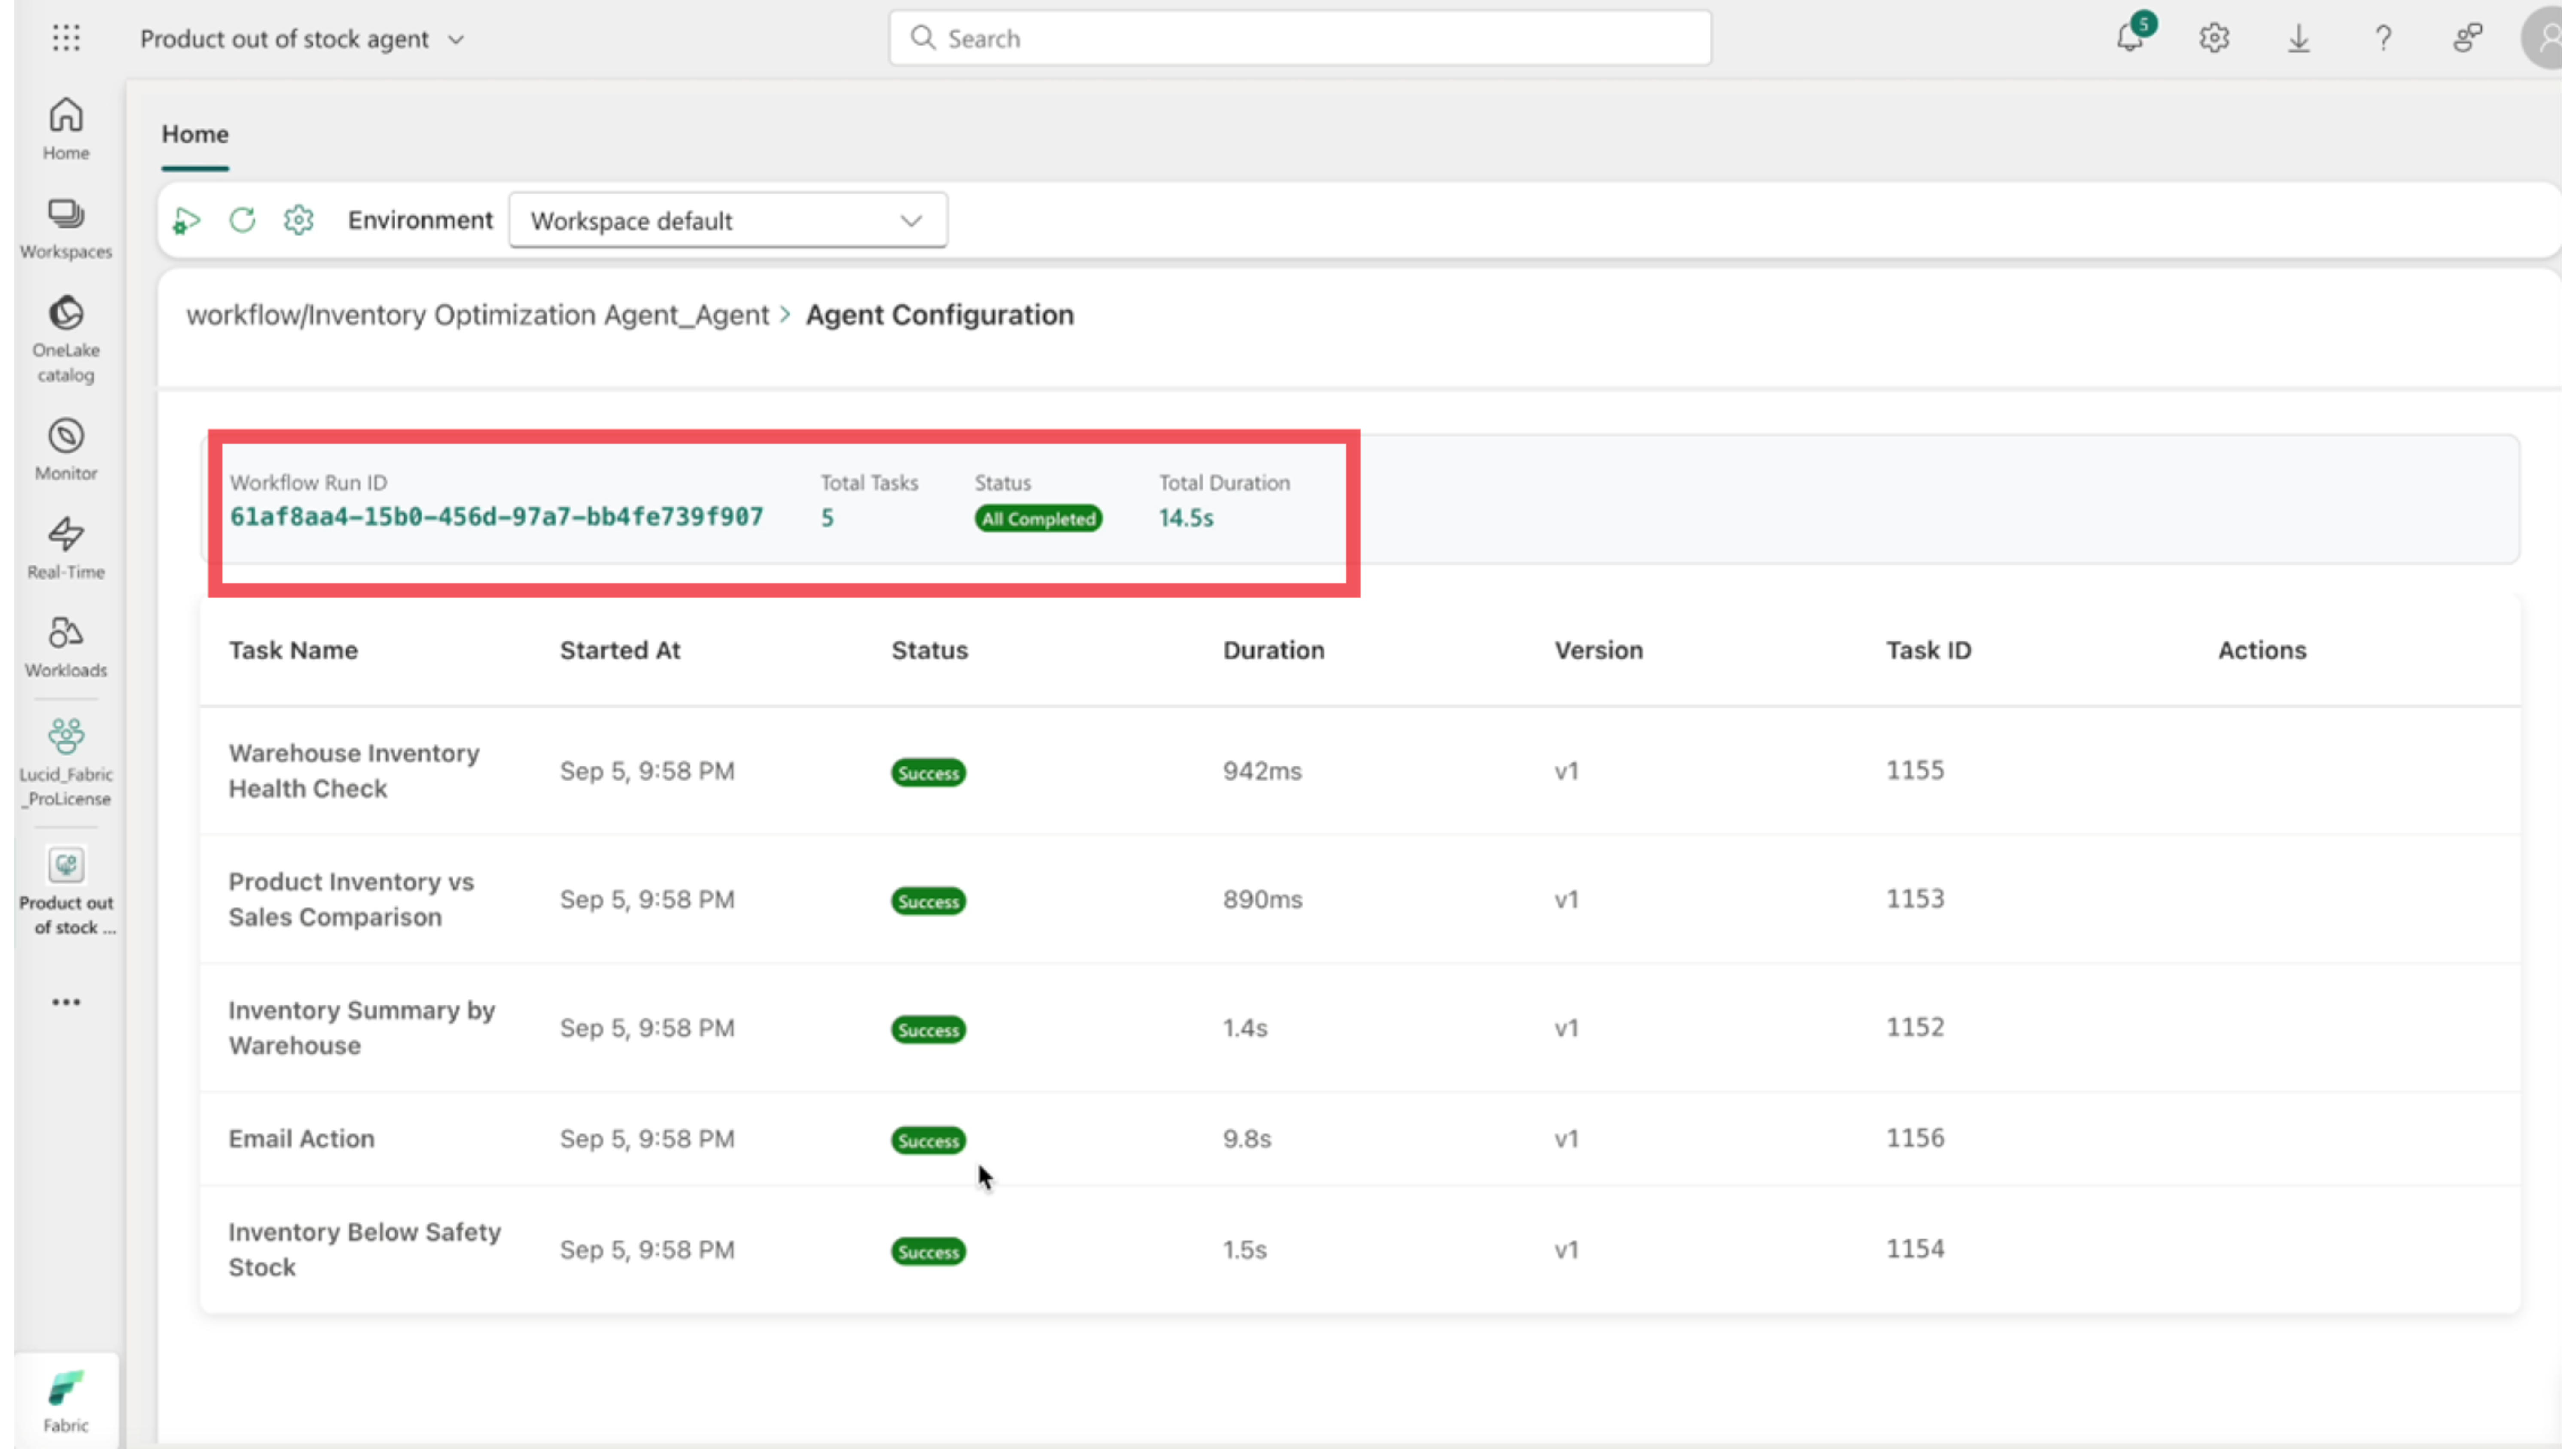Open the help question mark icon
This screenshot has height=1449, width=2576.
[x=2383, y=38]
